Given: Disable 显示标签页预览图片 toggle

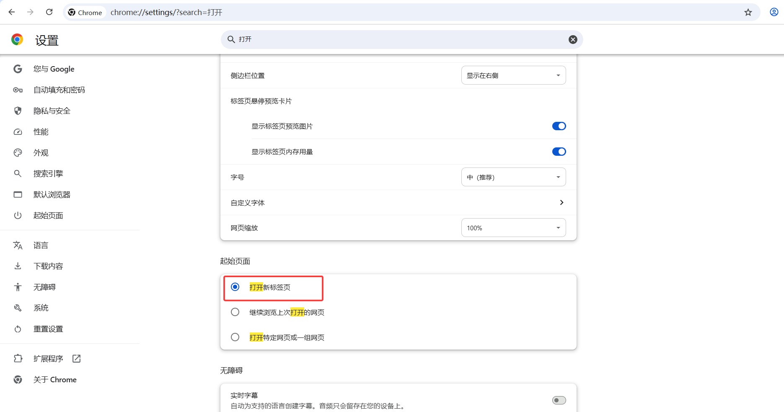Looking at the screenshot, I should [x=559, y=126].
